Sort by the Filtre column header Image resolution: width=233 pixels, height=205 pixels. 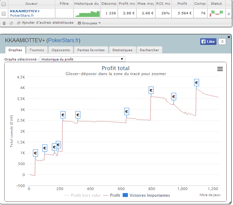point(64,4)
